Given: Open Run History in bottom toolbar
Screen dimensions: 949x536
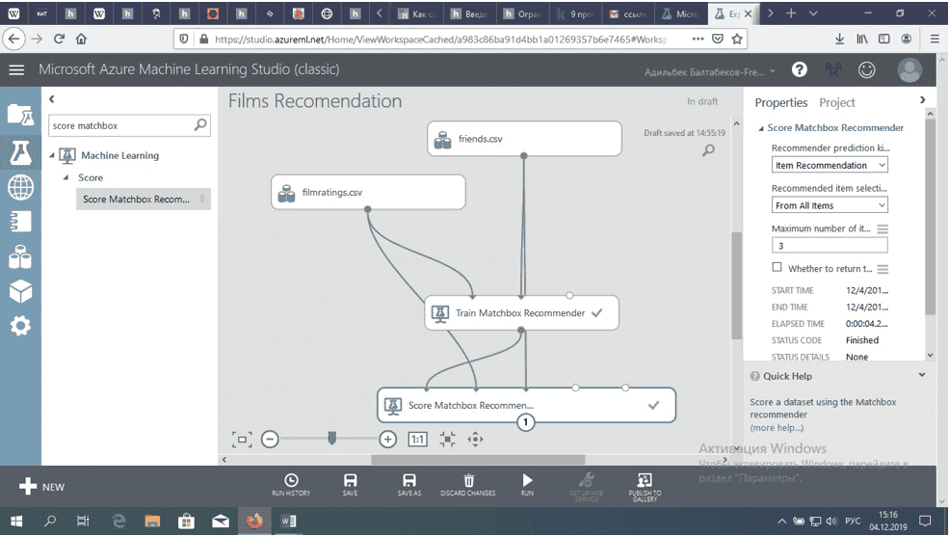Looking at the screenshot, I should [x=291, y=485].
